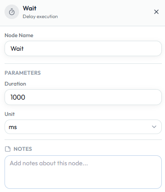This screenshot has height=192, width=165.
Task: Click the NOTES section heading
Action: tap(23, 149)
